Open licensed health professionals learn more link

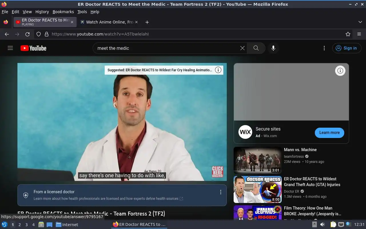point(108,198)
